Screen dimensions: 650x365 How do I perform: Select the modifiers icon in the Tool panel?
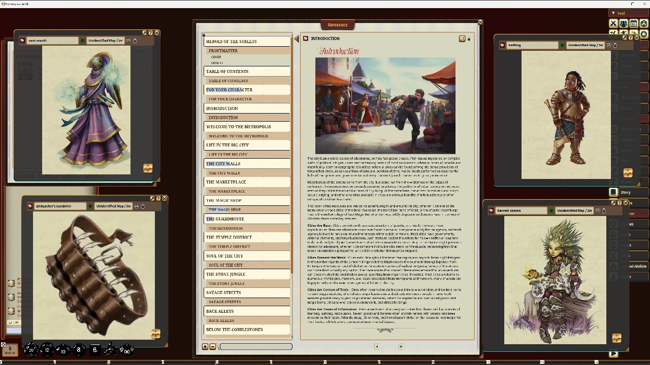tap(613, 33)
